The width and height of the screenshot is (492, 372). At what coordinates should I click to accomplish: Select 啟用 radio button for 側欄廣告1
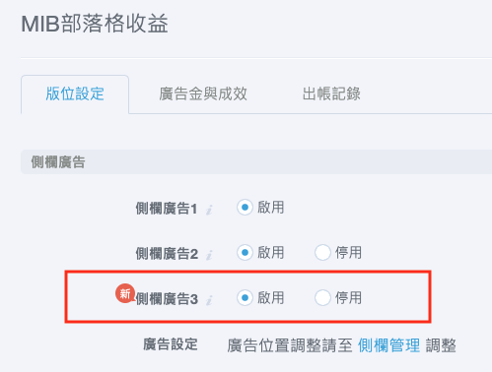245,208
